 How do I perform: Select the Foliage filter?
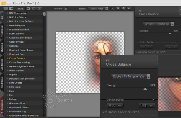13,99
